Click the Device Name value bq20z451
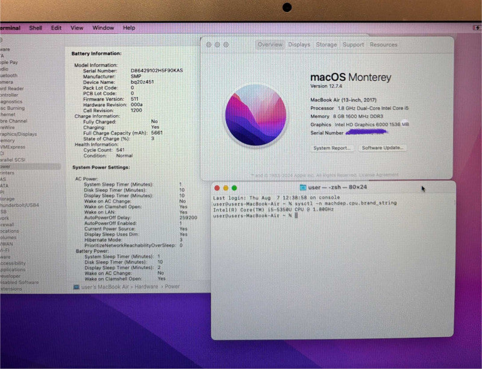 click(142, 82)
